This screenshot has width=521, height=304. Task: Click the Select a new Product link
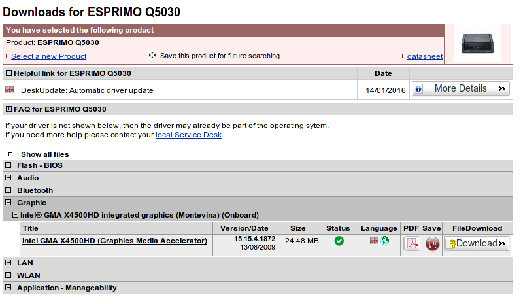pos(48,56)
